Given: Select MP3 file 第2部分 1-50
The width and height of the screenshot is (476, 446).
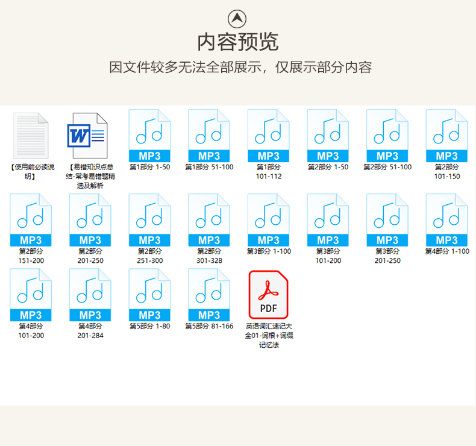Looking at the screenshot, I should click(x=328, y=136).
